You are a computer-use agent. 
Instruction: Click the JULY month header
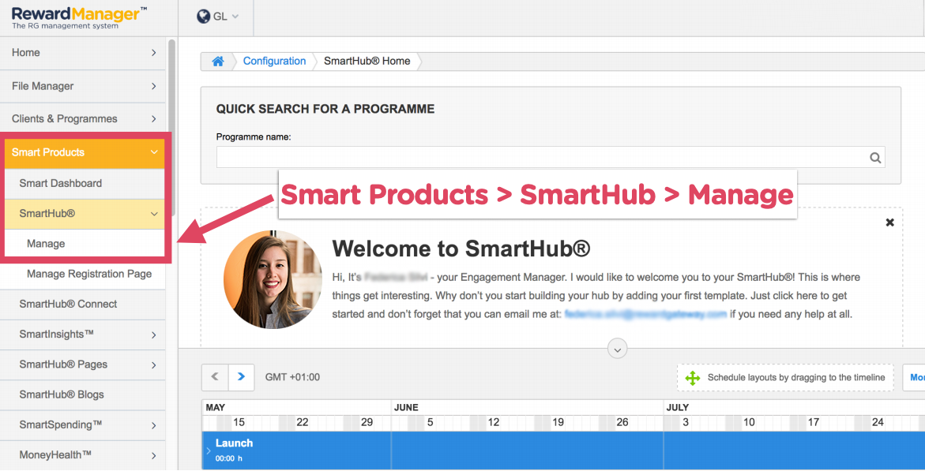pos(678,408)
